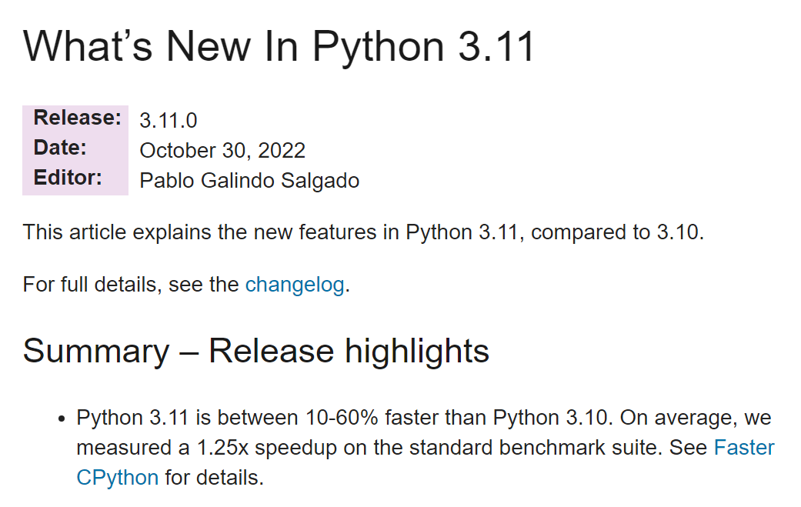Click the "For full details, see the" text
The image size is (801, 507).
point(131,285)
